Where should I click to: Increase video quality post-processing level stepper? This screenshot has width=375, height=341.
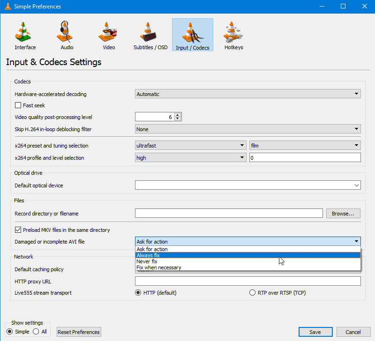[x=177, y=114]
